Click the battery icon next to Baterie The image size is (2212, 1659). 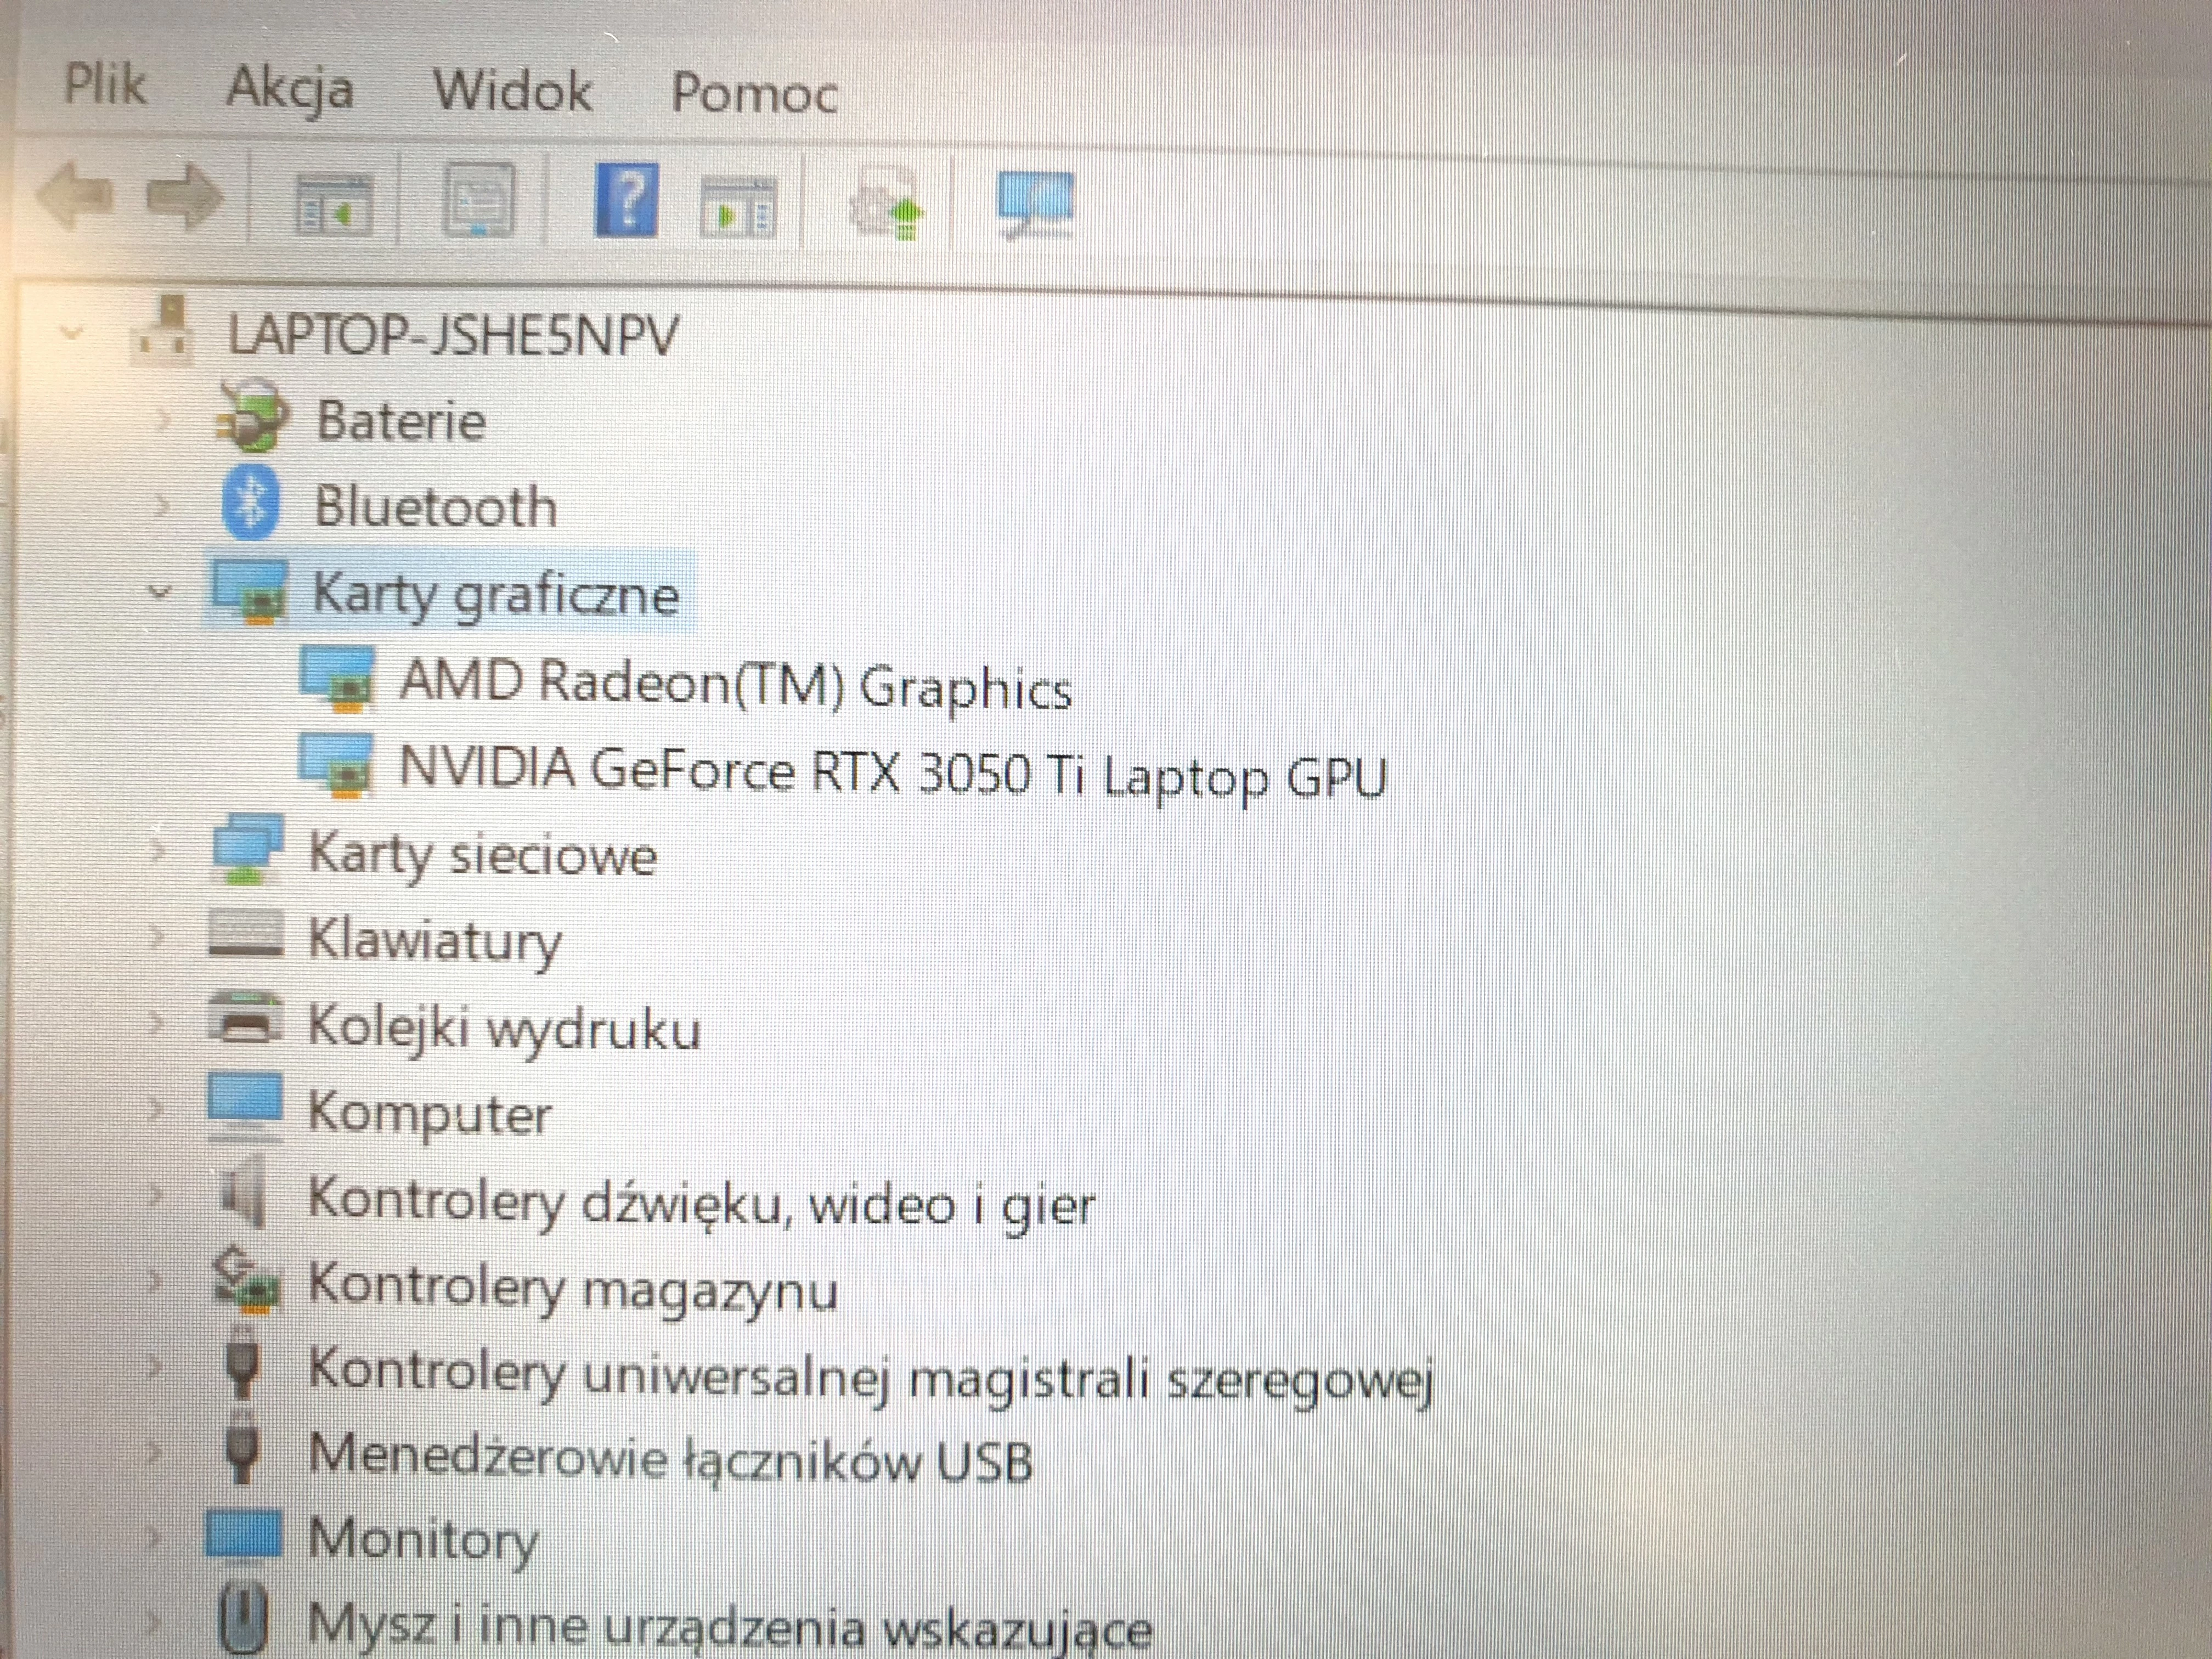pos(253,418)
